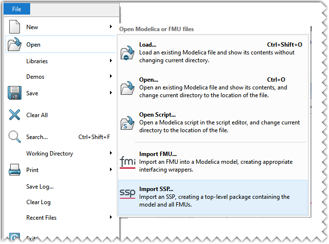Click the Print printer icon
329x244 pixels.
(x=15, y=170)
